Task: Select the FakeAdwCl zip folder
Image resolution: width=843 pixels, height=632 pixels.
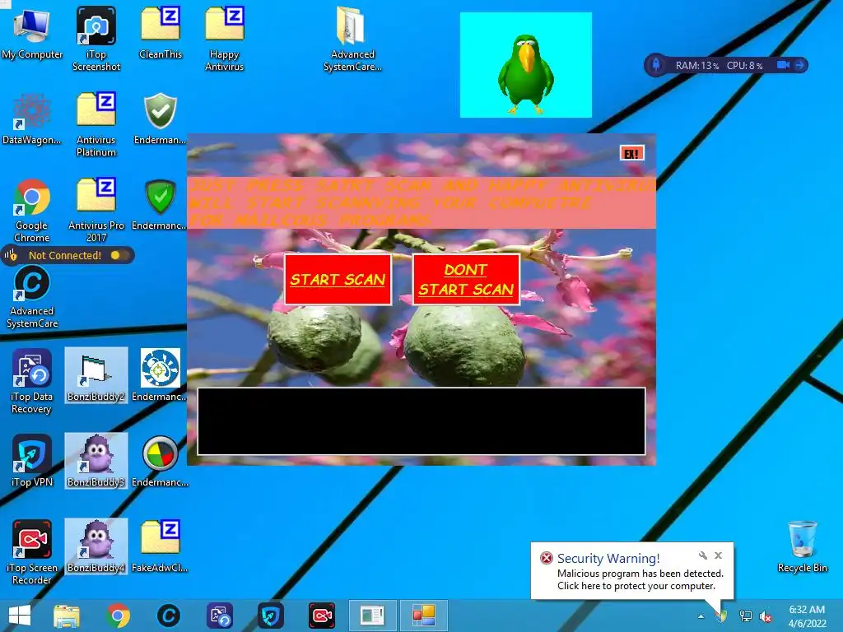Action: 161,546
